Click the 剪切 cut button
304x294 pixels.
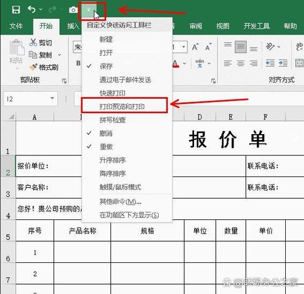coord(41,42)
